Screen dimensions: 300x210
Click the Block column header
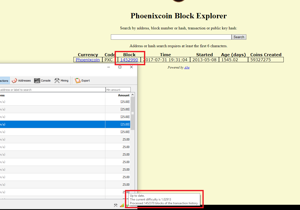click(x=129, y=55)
